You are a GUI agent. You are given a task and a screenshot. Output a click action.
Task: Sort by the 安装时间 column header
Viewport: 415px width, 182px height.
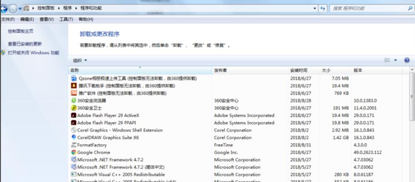(304, 71)
